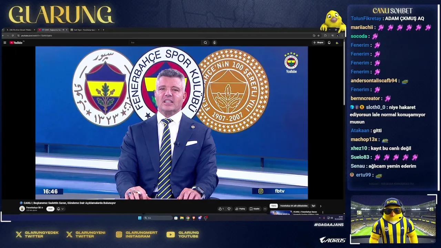This screenshot has height=248, width=441.
Task: Open File Explorer from the taskbar
Action: tap(182, 218)
